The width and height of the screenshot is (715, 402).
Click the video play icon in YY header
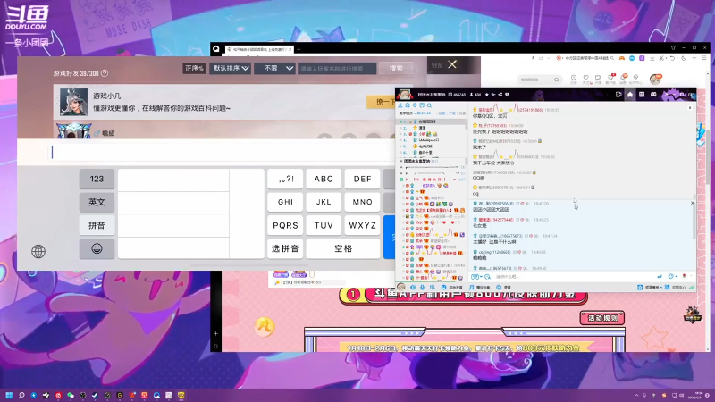coord(618,95)
